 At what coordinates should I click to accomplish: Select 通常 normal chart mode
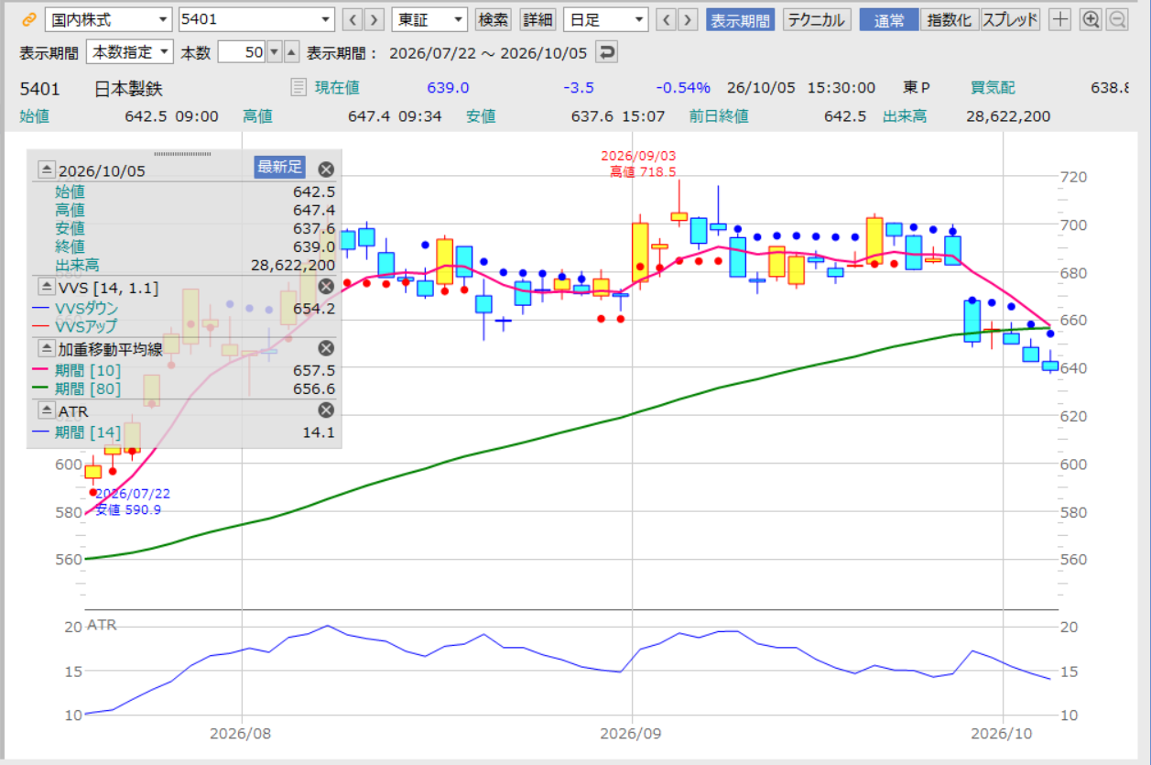(x=889, y=19)
